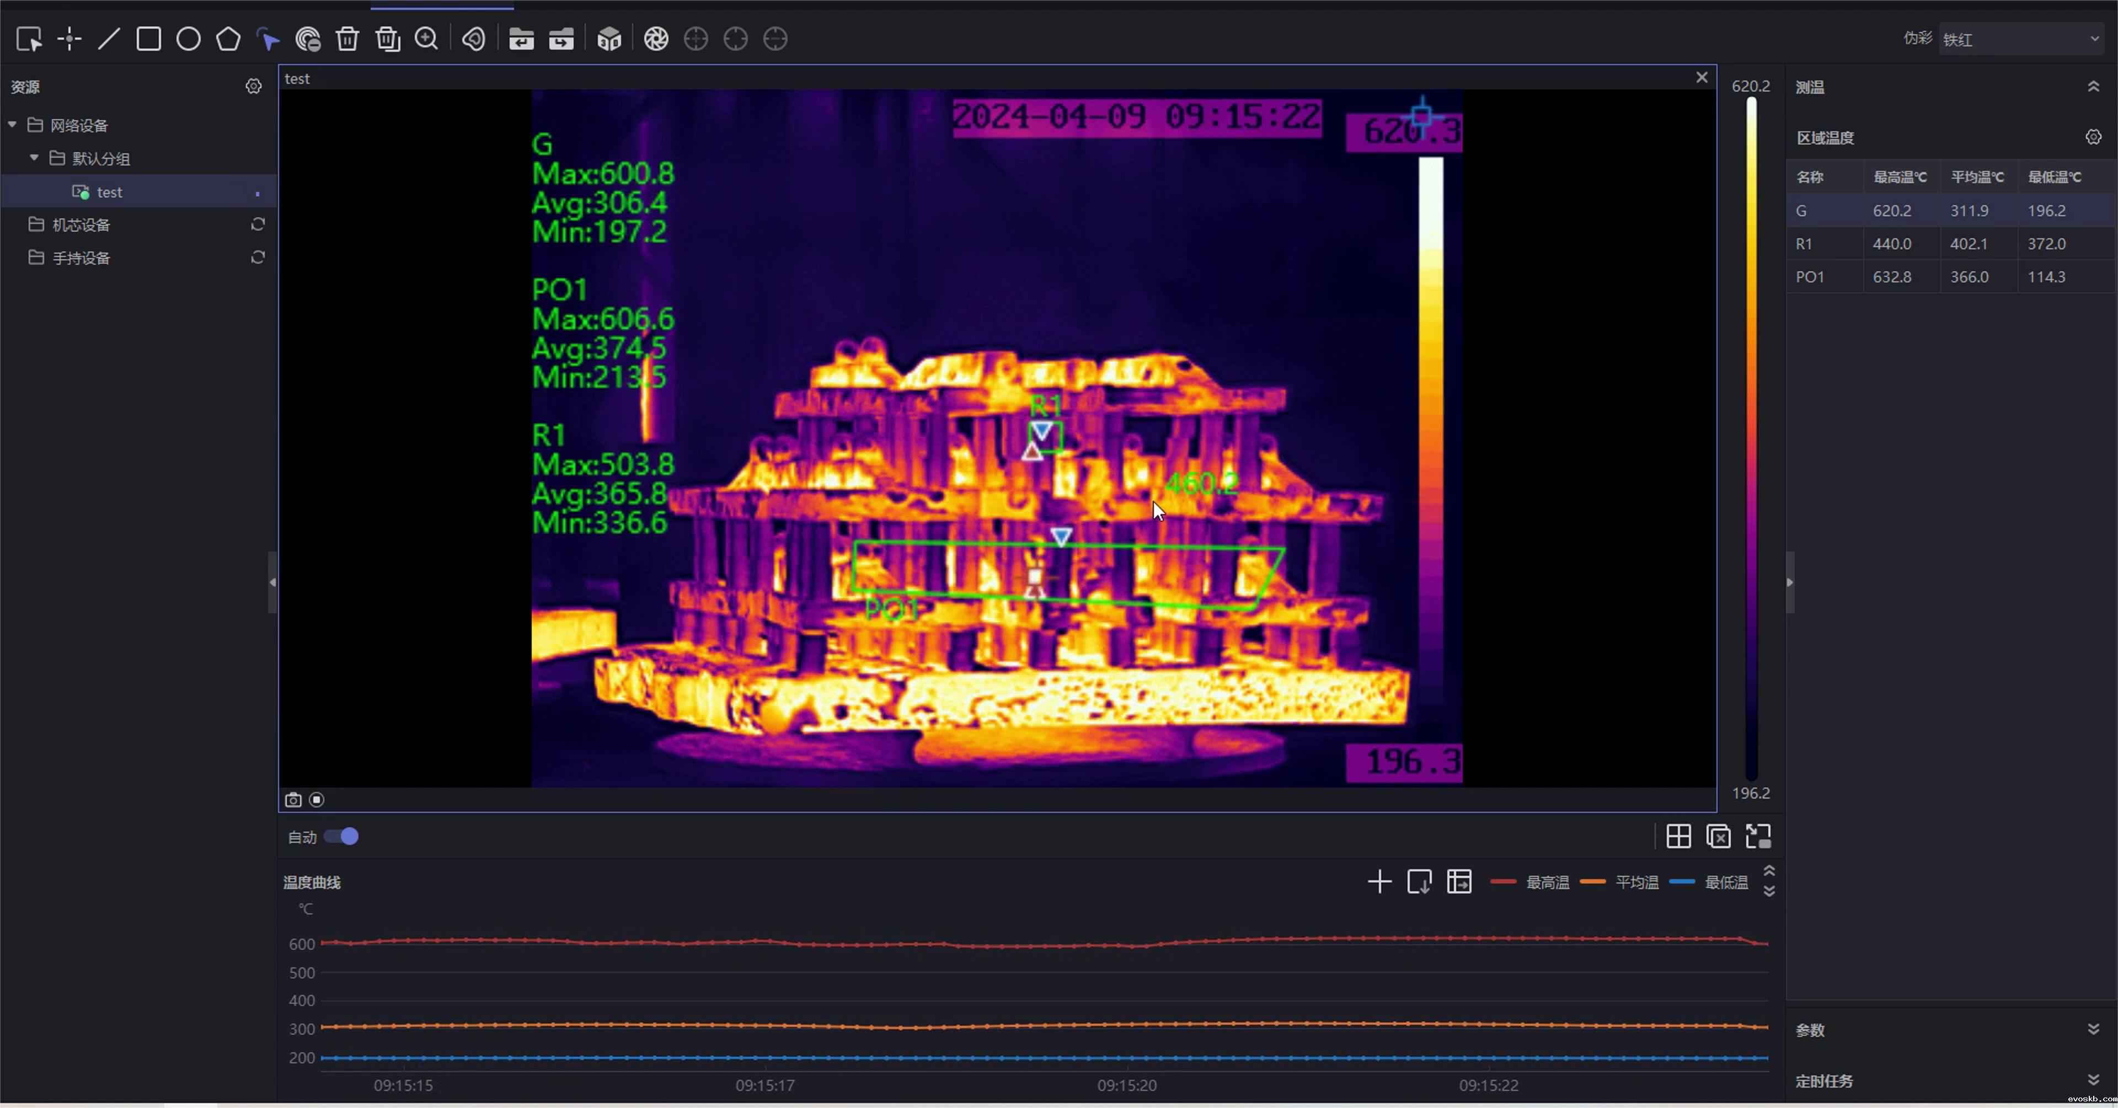Expand the 参数 panel section
The height and width of the screenshot is (1108, 2118).
pyautogui.click(x=2093, y=1029)
